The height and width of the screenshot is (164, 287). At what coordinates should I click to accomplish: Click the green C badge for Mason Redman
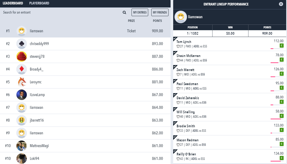[x=282, y=144]
